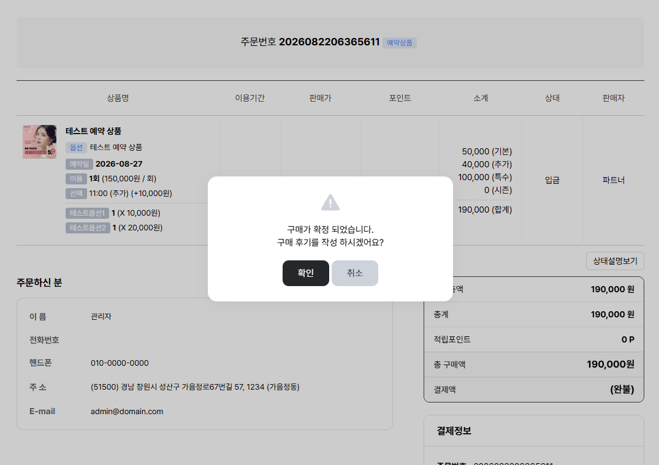
Task: Click the 포인트 column header
Action: [x=400, y=98]
